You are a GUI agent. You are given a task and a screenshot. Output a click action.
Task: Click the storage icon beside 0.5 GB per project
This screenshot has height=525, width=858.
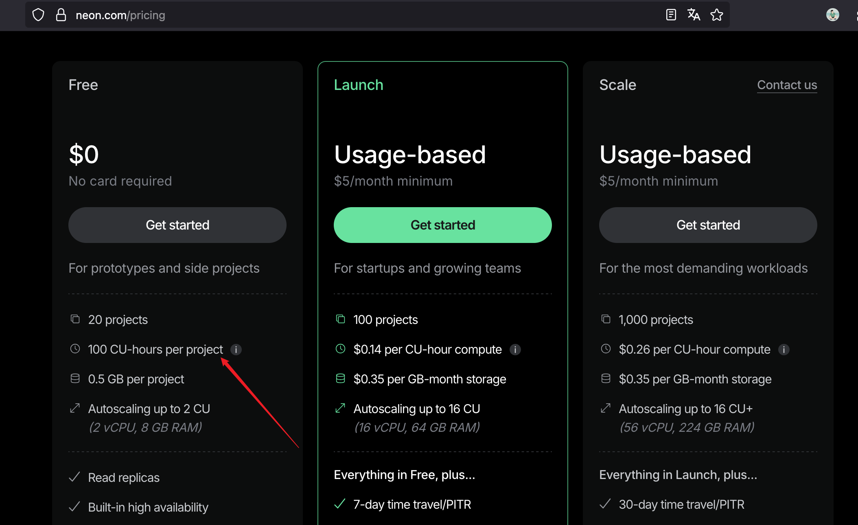(75, 378)
